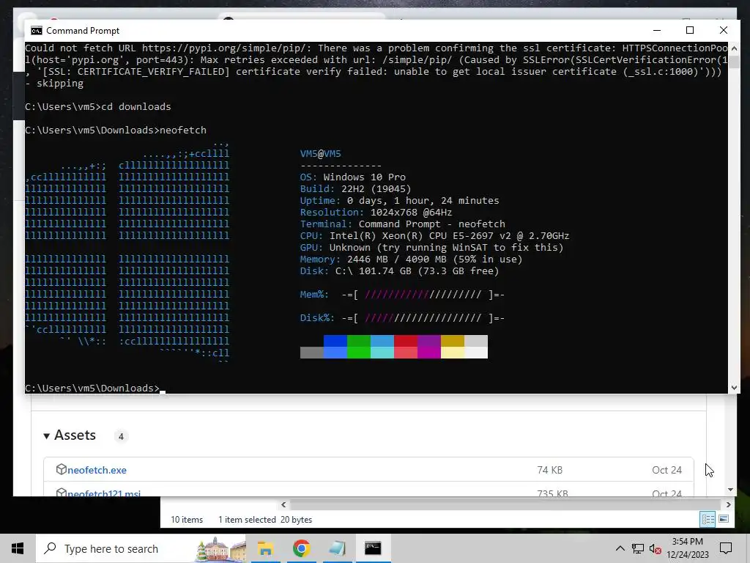This screenshot has width=750, height=563.
Task: Open the notification center icon
Action: [726, 548]
